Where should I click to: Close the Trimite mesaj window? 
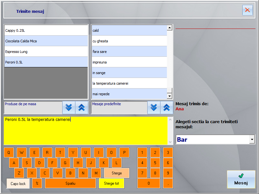(247, 10)
